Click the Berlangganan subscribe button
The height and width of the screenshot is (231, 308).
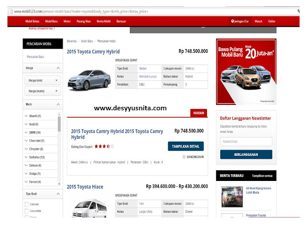coord(246,154)
